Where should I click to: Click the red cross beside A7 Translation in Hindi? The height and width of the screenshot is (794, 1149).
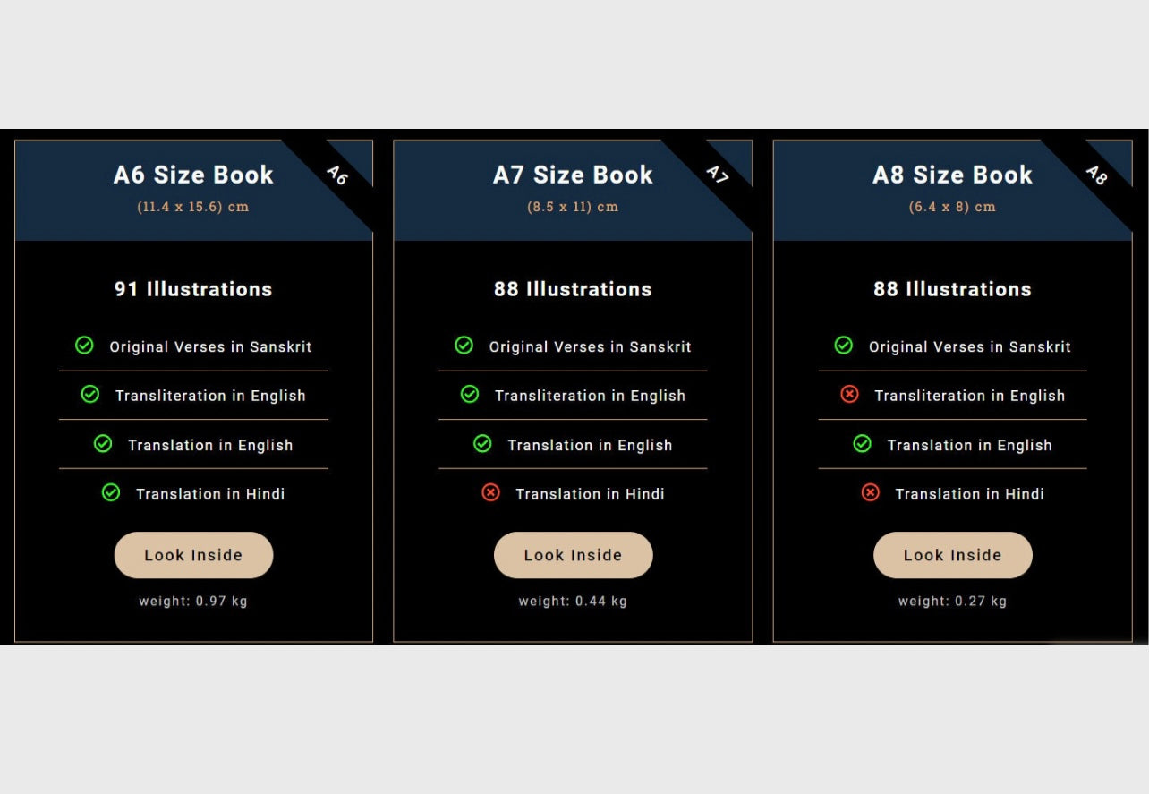(x=490, y=492)
